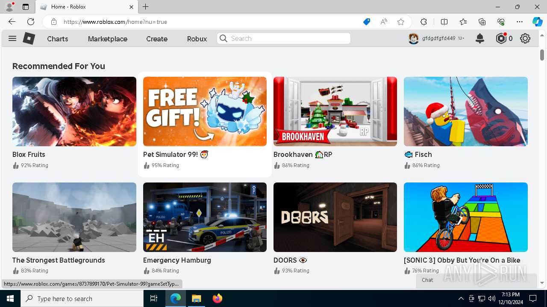
Task: Open the Collections icon
Action: pyautogui.click(x=482, y=22)
